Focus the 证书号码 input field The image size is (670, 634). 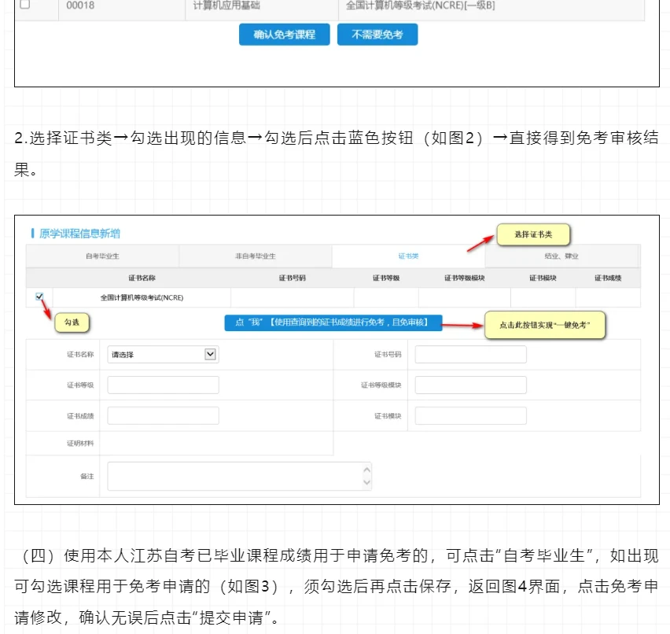click(x=470, y=355)
